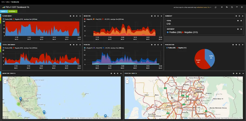Configure the Positive Tweets map panel
The width and height of the screenshot is (246, 121).
(237, 73)
